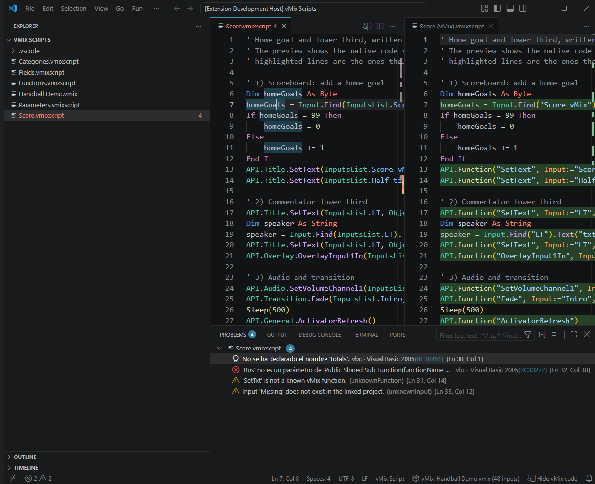This screenshot has height=484, width=595.
Task: Maximize the bottom panel size
Action: click(x=573, y=335)
